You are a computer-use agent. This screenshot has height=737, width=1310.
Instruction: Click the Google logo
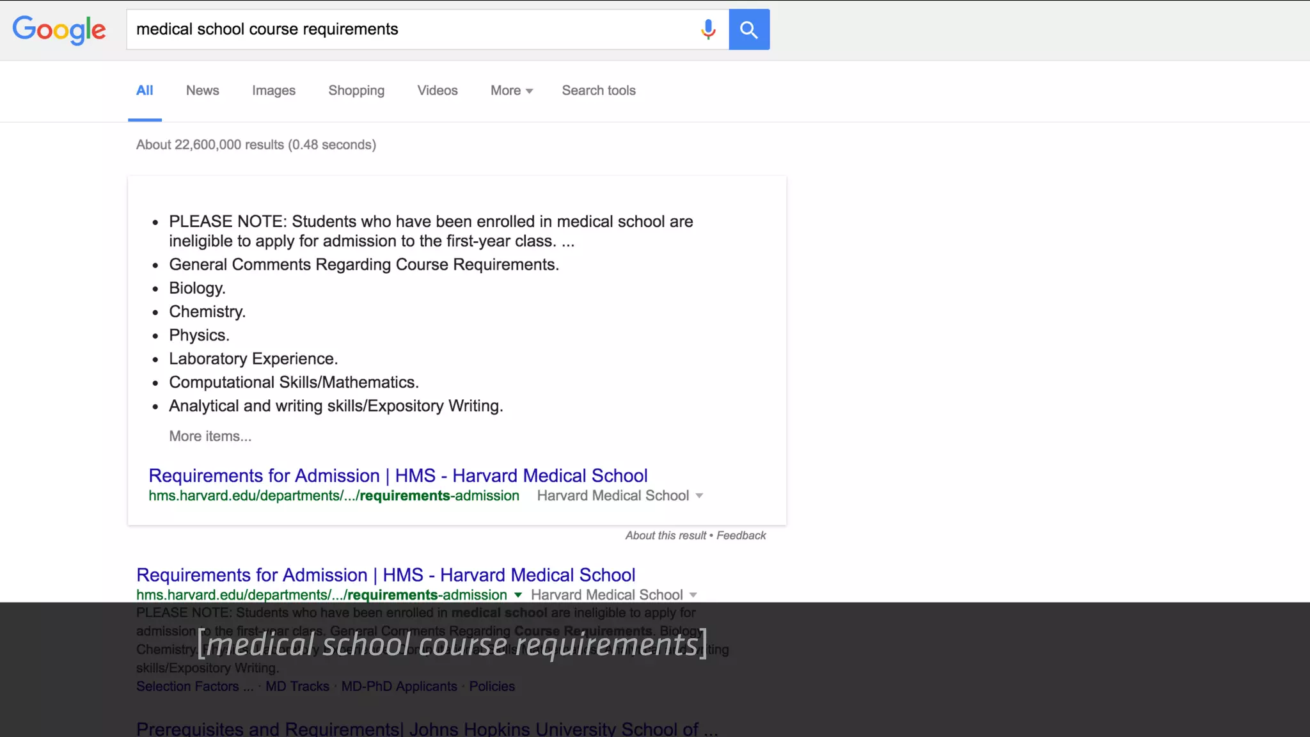59,29
